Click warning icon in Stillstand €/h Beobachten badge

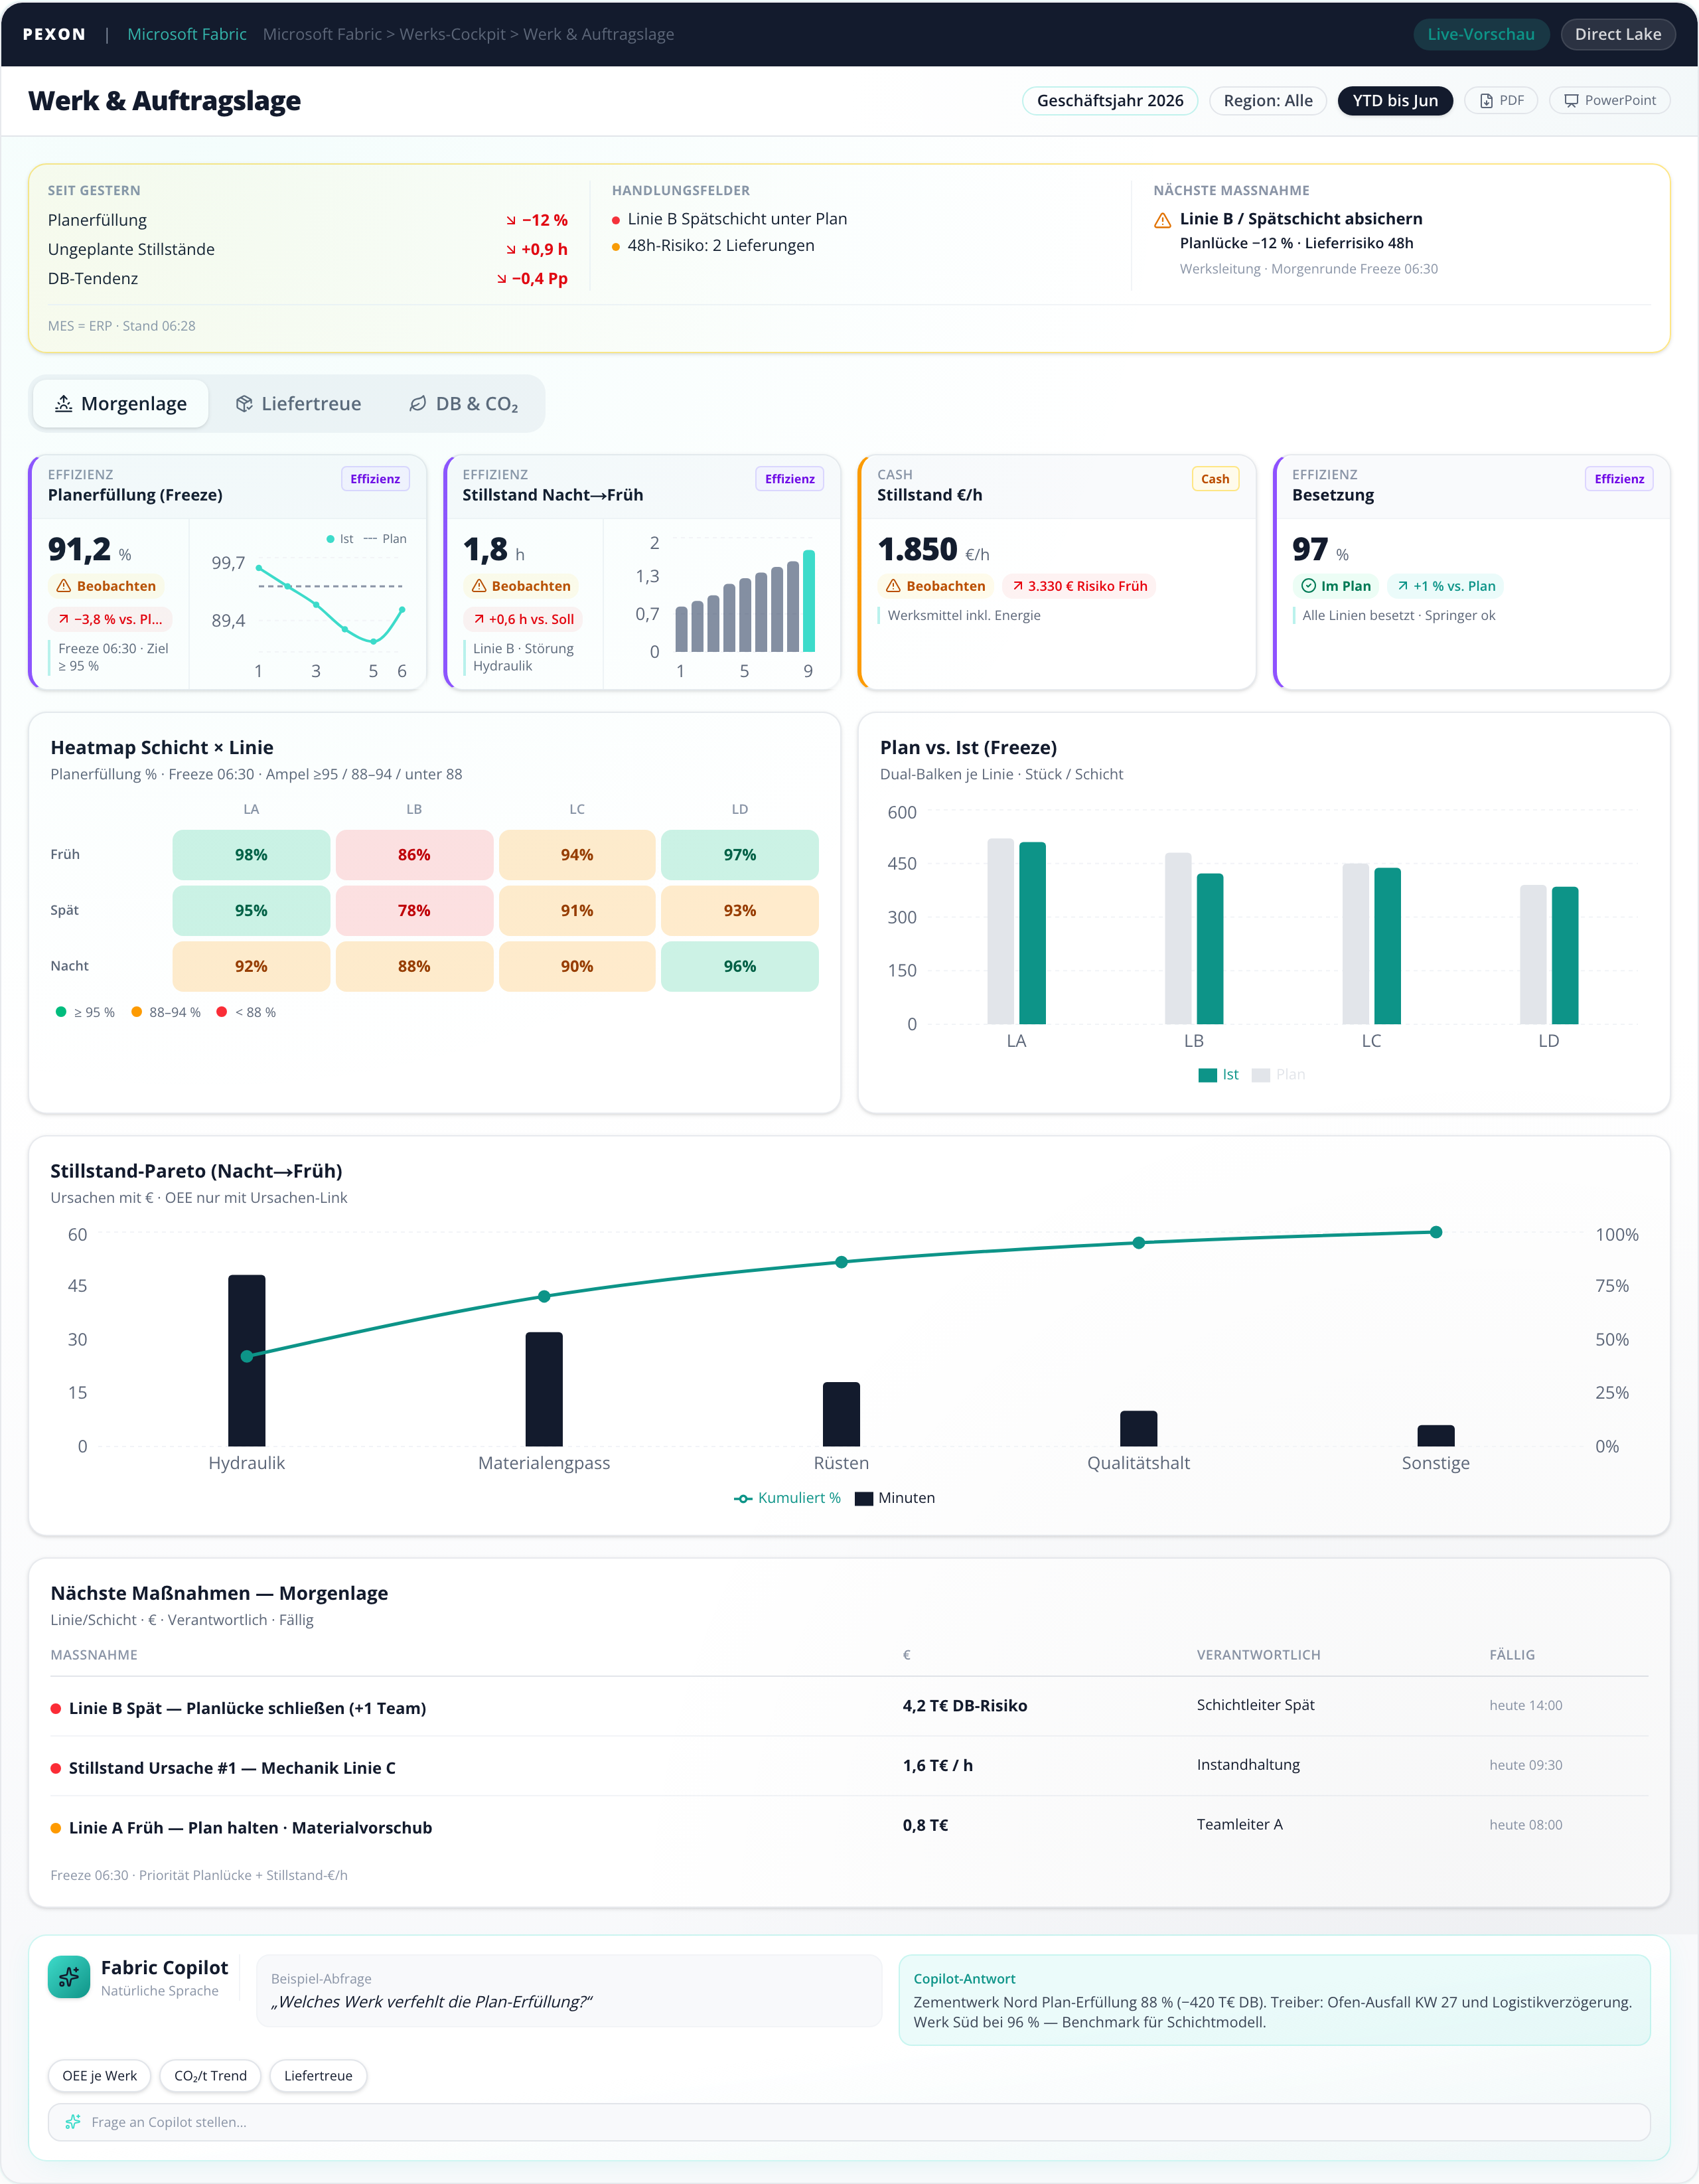[x=893, y=586]
